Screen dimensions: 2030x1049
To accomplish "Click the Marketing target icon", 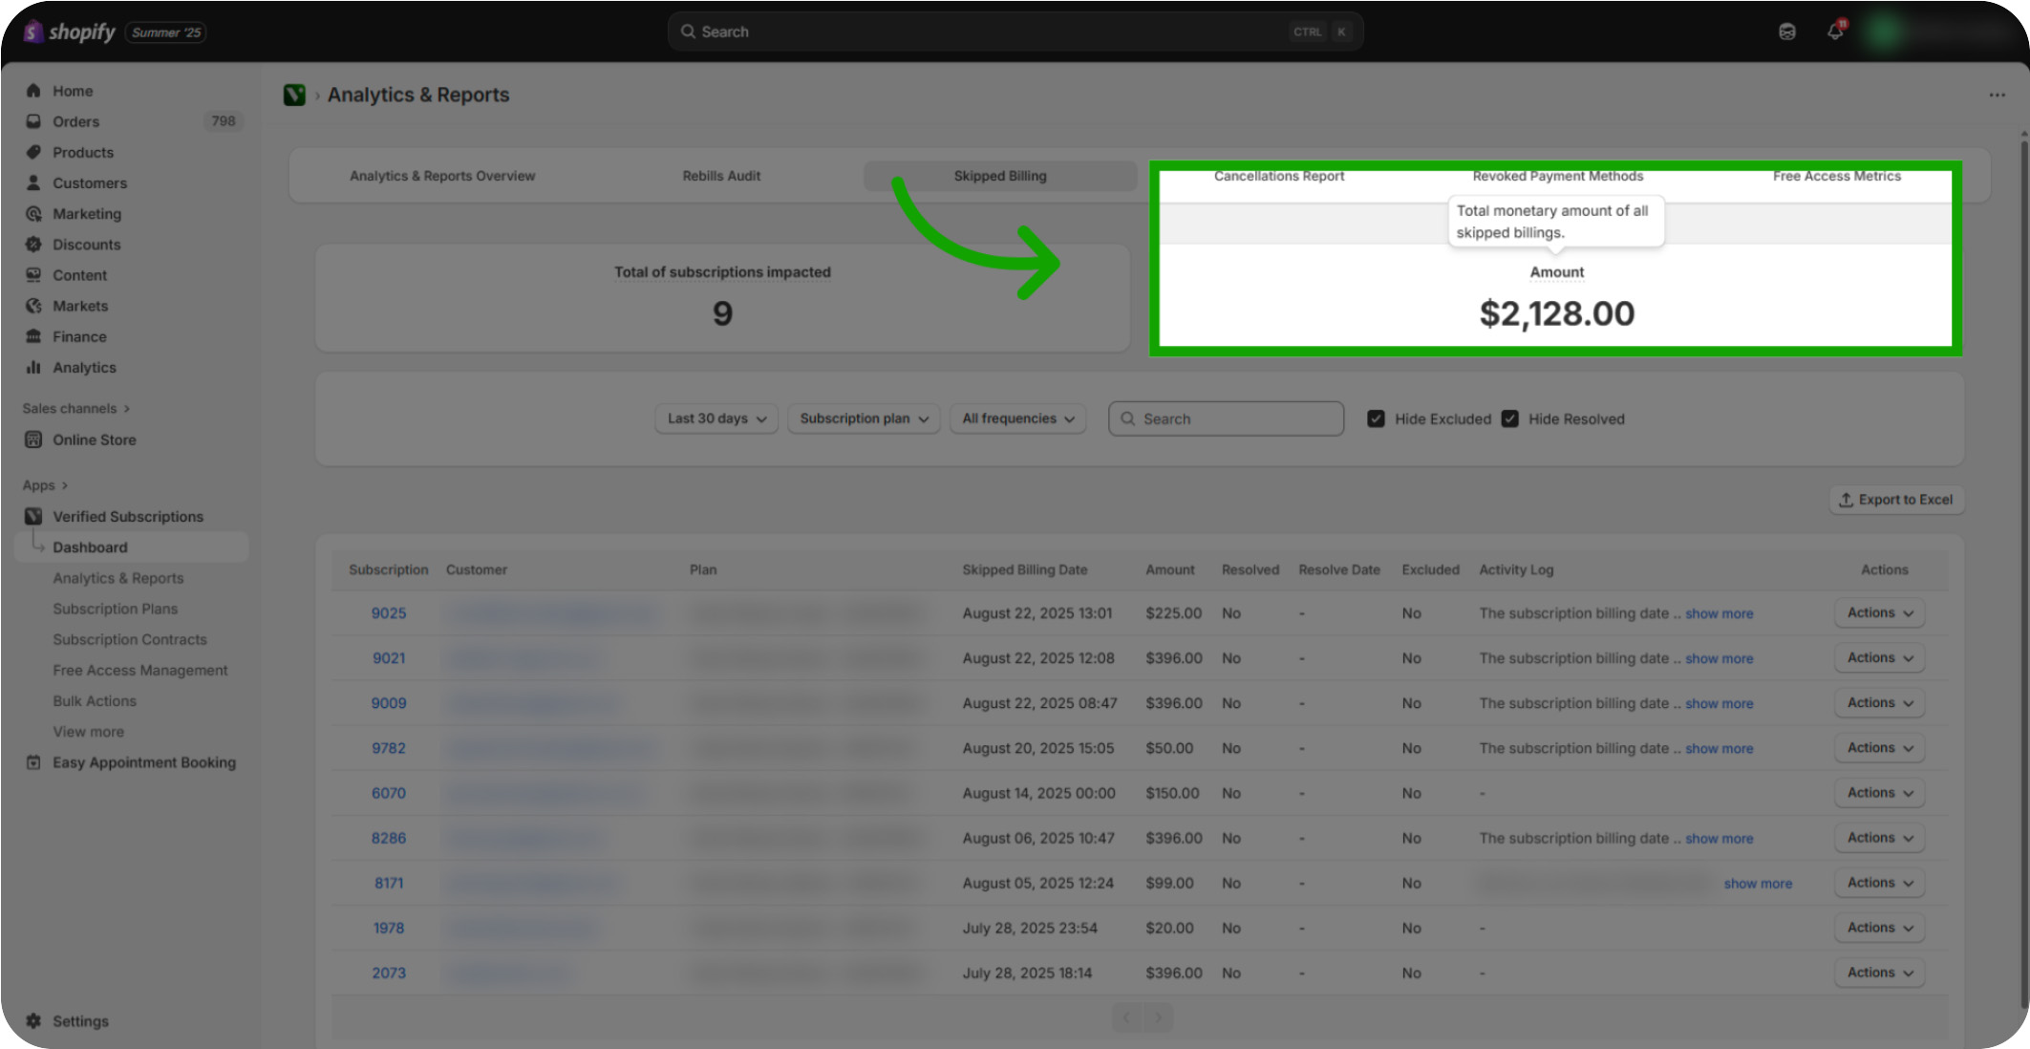I will click(33, 214).
